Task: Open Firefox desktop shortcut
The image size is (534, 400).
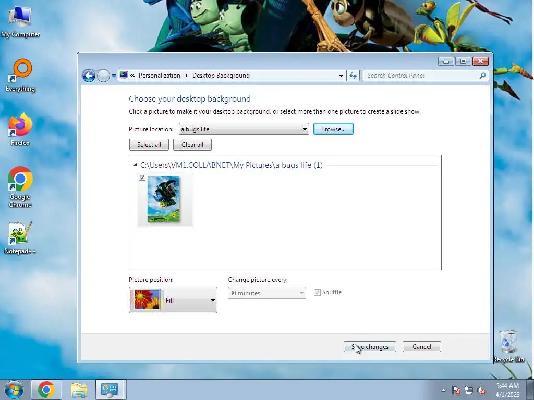Action: point(20,129)
